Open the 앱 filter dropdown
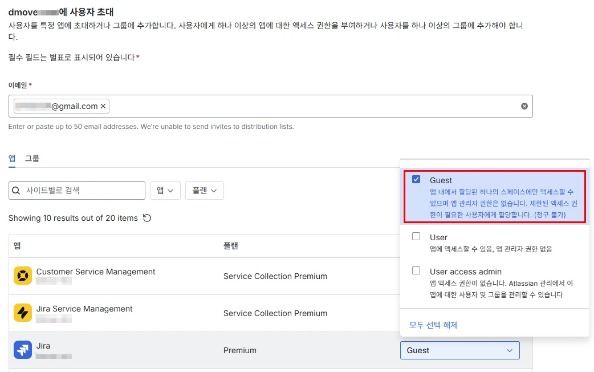 [x=165, y=191]
